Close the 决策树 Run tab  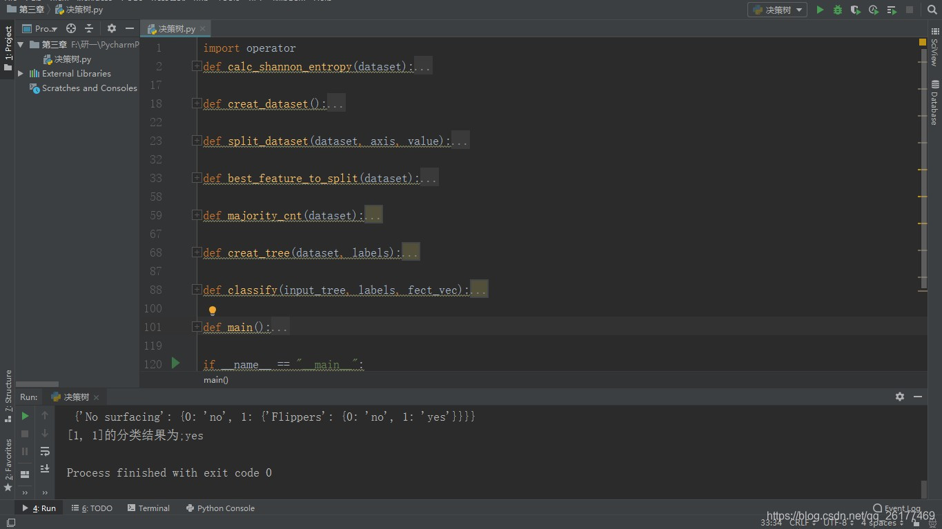point(97,397)
